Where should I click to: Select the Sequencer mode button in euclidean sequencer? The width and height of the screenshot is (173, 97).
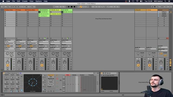[51, 75]
